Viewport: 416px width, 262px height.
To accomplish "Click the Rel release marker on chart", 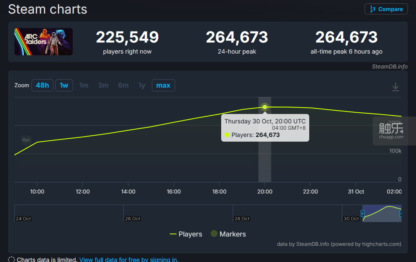I will coord(26,140).
